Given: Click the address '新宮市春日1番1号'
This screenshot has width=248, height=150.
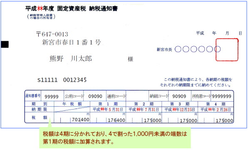Looking at the screenshot, I should click(x=71, y=42).
